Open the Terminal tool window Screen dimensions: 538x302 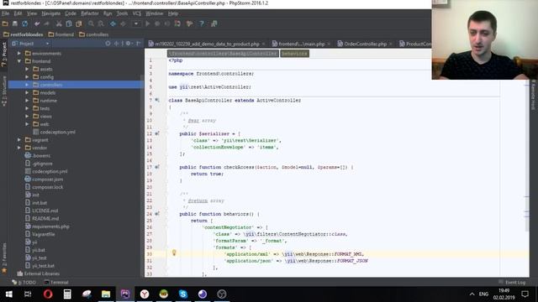[56, 283]
